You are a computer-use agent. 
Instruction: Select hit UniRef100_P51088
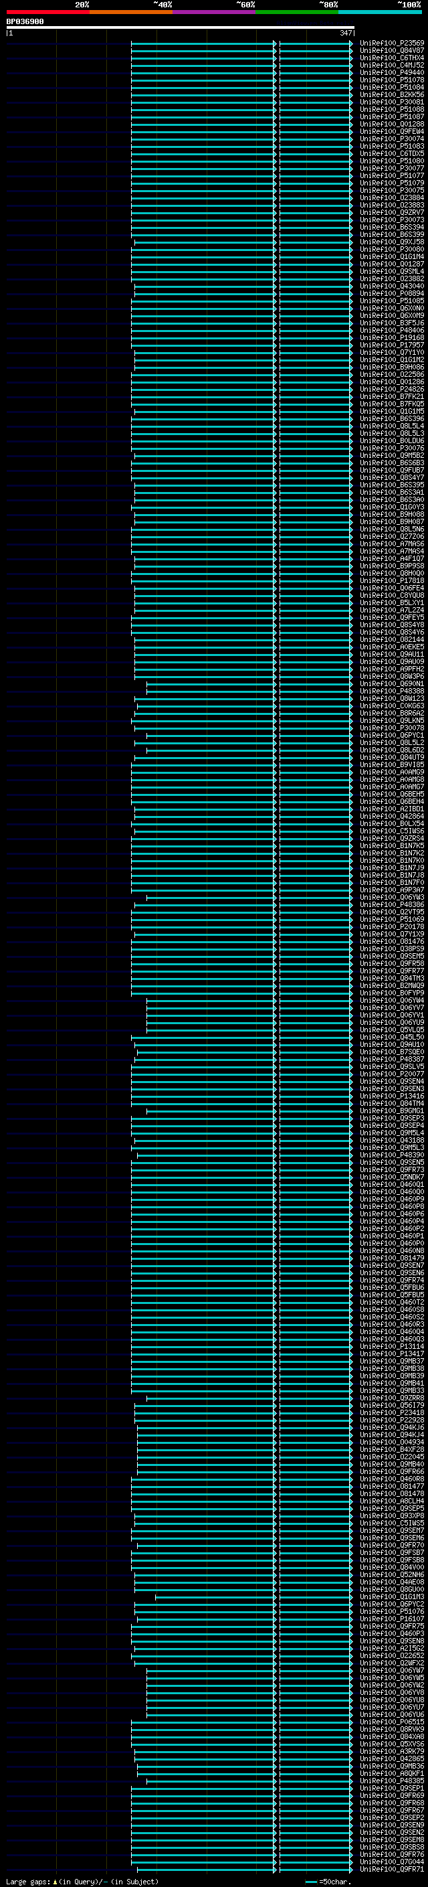point(392,109)
